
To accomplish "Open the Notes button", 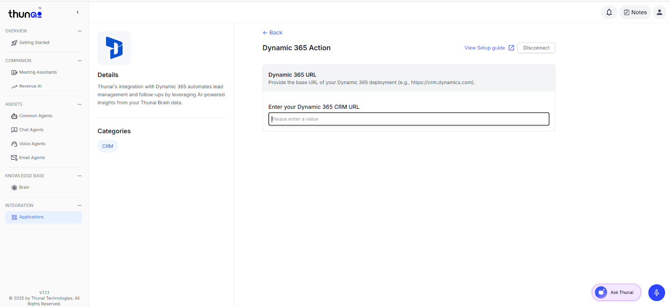I will (x=635, y=12).
